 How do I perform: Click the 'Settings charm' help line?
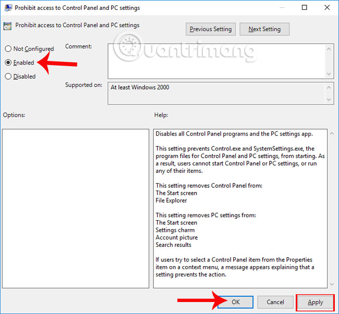point(175,230)
